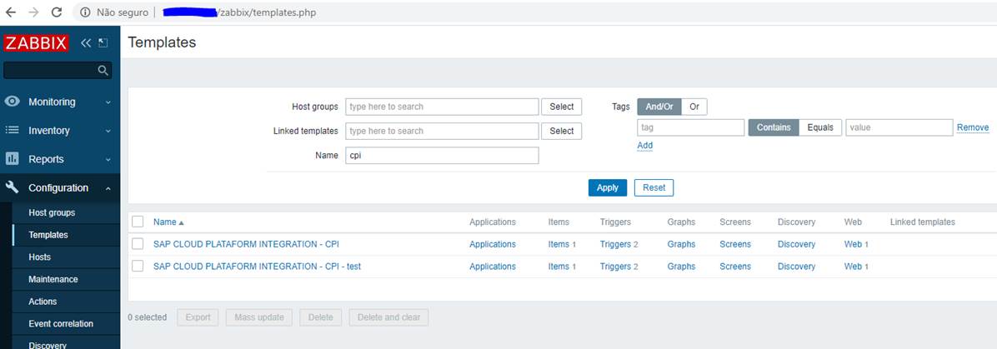997x349 pixels.
Task: Click the ZABBIX logo
Action: (x=36, y=43)
